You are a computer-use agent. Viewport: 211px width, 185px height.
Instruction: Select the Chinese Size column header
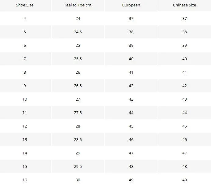[184, 5]
